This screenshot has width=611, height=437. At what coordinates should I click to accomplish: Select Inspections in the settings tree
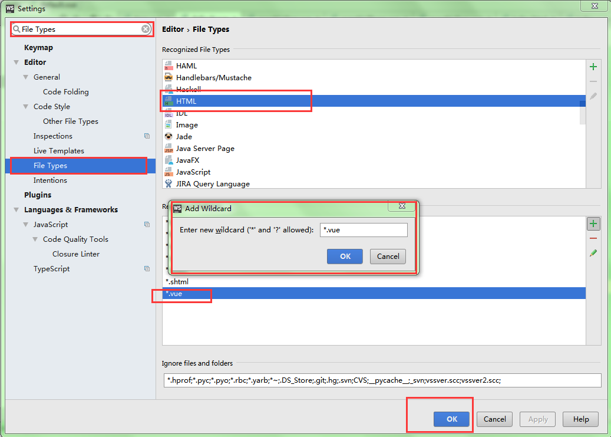53,136
